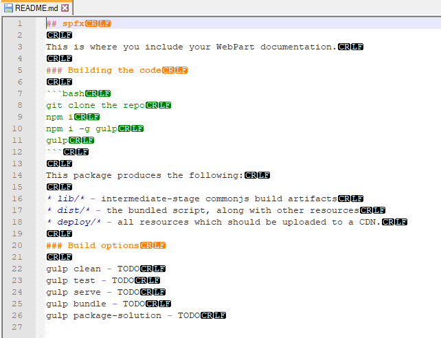The width and height of the screenshot is (441, 338).
Task: Select the '### Building the code' heading
Action: (x=104, y=70)
